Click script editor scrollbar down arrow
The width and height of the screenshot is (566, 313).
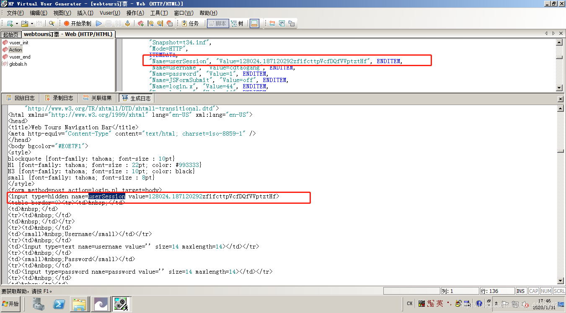point(559,88)
